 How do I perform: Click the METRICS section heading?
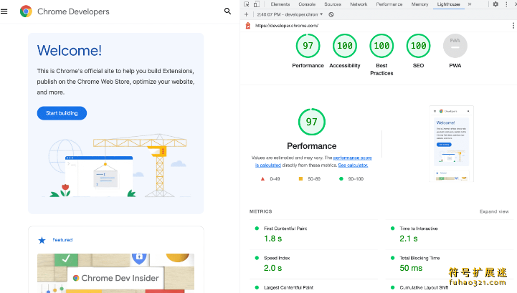tap(260, 211)
